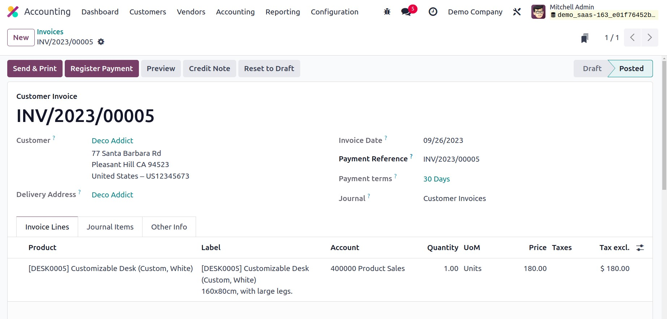Open the clock activities icon
667x319 pixels.
(433, 12)
